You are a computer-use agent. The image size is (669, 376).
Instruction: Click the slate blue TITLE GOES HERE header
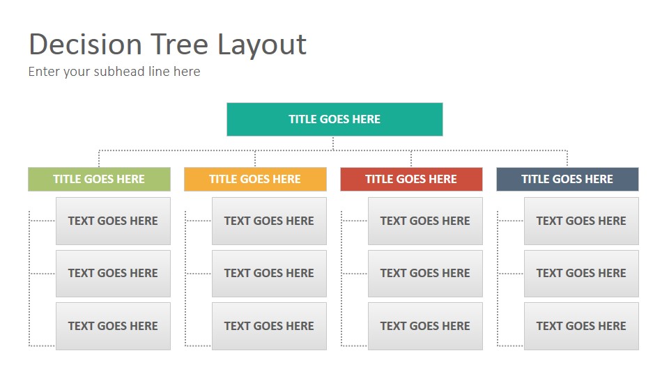coord(567,179)
